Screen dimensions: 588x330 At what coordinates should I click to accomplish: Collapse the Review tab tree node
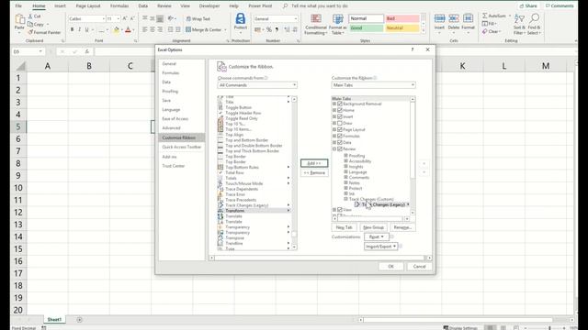point(334,148)
